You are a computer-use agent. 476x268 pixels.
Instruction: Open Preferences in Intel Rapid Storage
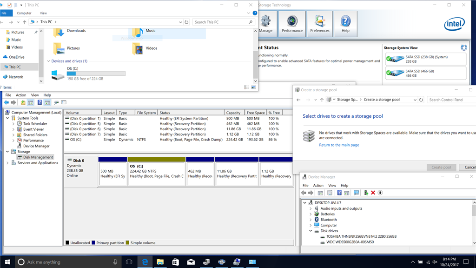[x=319, y=24]
